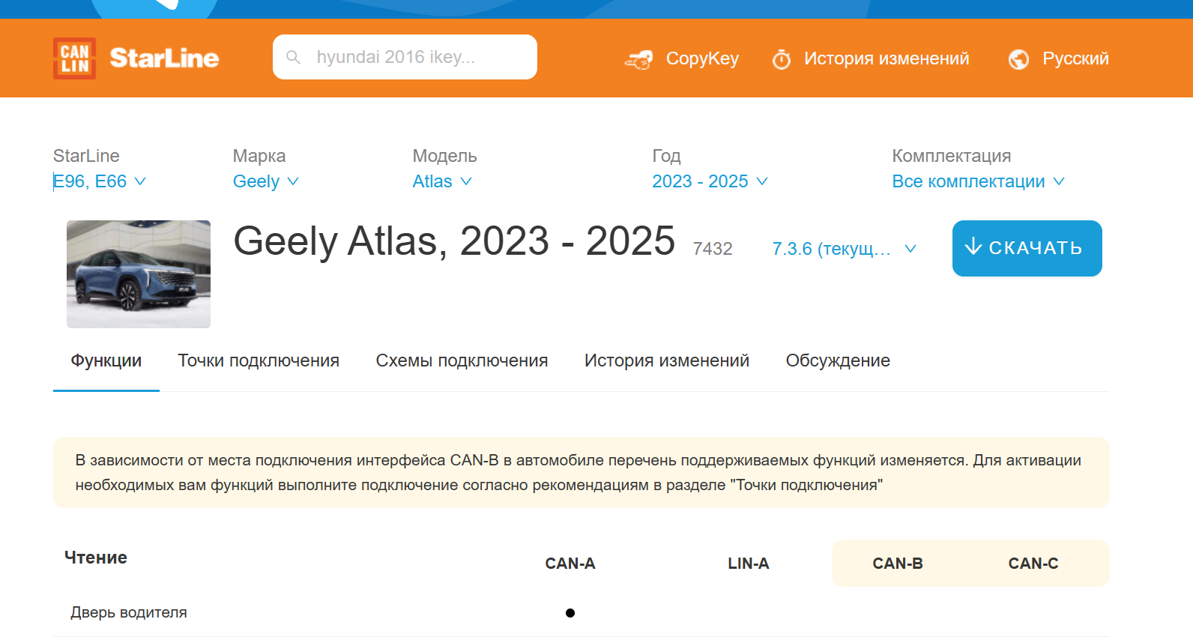The width and height of the screenshot is (1193, 637).
Task: Click the CopyKey link in the header
Action: (x=701, y=58)
